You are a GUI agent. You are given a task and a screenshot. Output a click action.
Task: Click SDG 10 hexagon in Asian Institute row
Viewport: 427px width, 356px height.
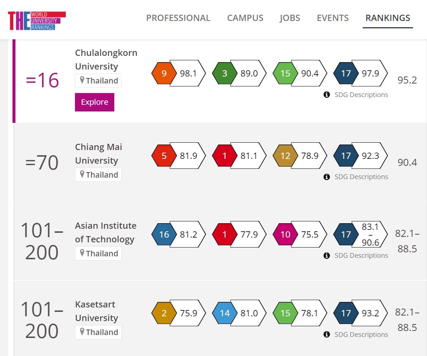point(285,234)
